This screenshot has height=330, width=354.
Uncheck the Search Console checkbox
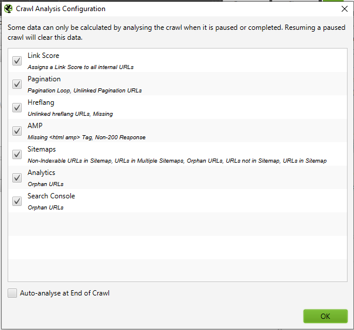point(17,201)
